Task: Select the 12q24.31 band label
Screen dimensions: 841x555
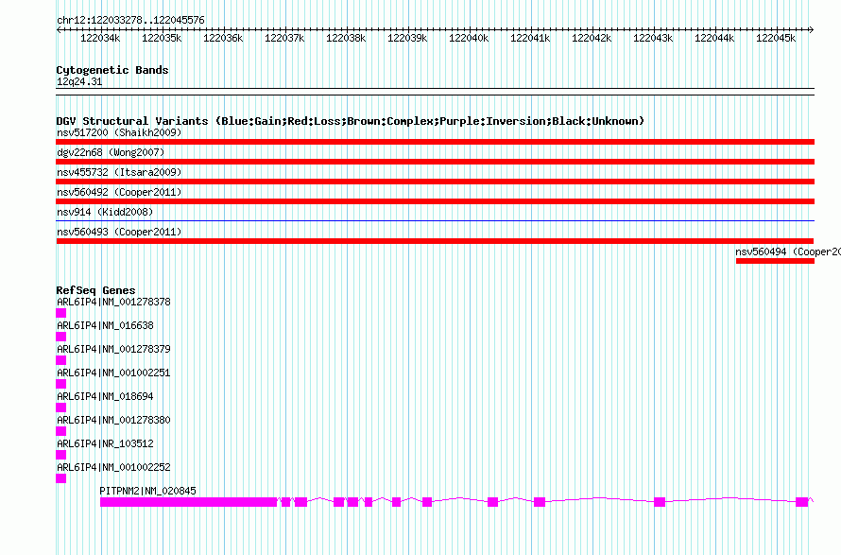Action: coord(79,81)
